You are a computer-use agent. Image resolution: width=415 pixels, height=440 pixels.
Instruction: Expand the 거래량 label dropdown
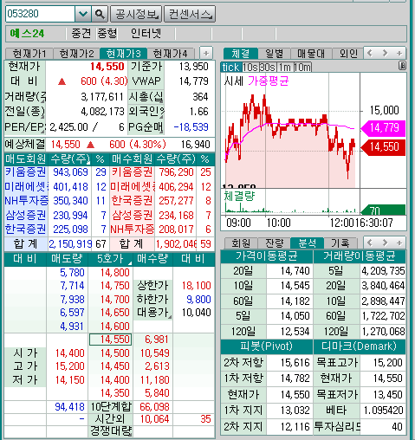click(43, 101)
